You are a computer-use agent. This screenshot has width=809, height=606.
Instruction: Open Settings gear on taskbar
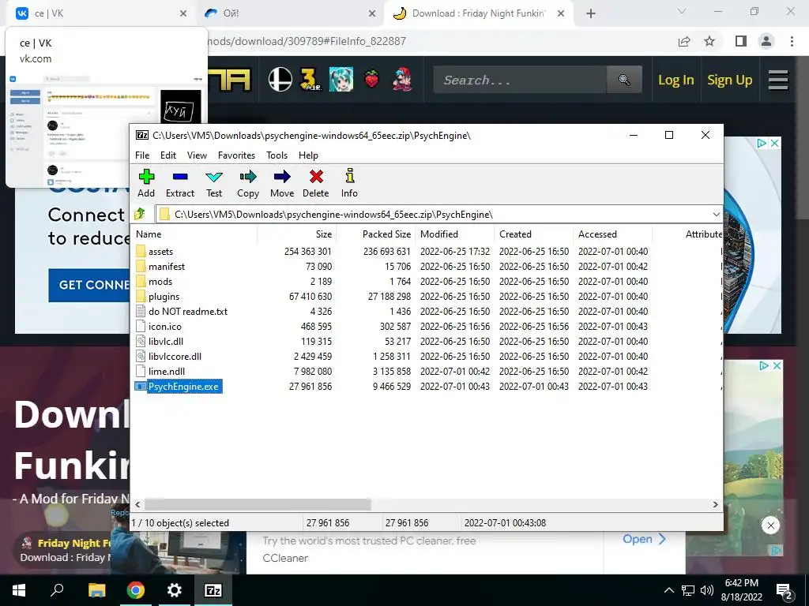[175, 590]
